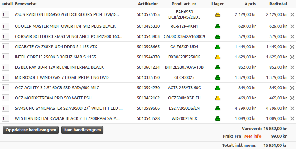This screenshot has width=296, height=151.
Task: Open WESTERN DIGITAL CAVIAR BLACK 2TB name
Action: (x=67, y=118)
